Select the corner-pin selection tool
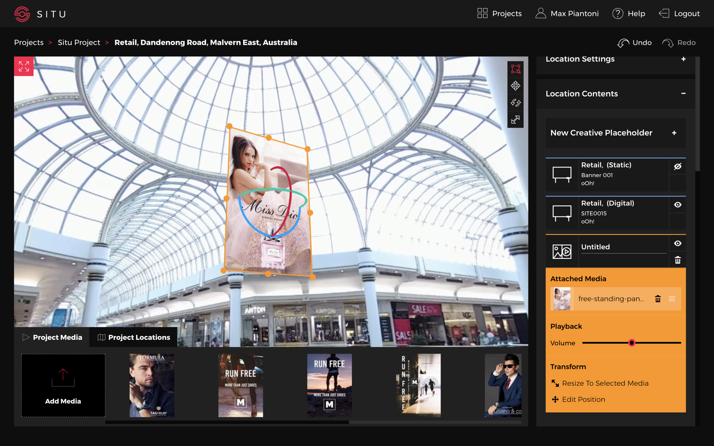Image resolution: width=714 pixels, height=446 pixels. pyautogui.click(x=515, y=69)
